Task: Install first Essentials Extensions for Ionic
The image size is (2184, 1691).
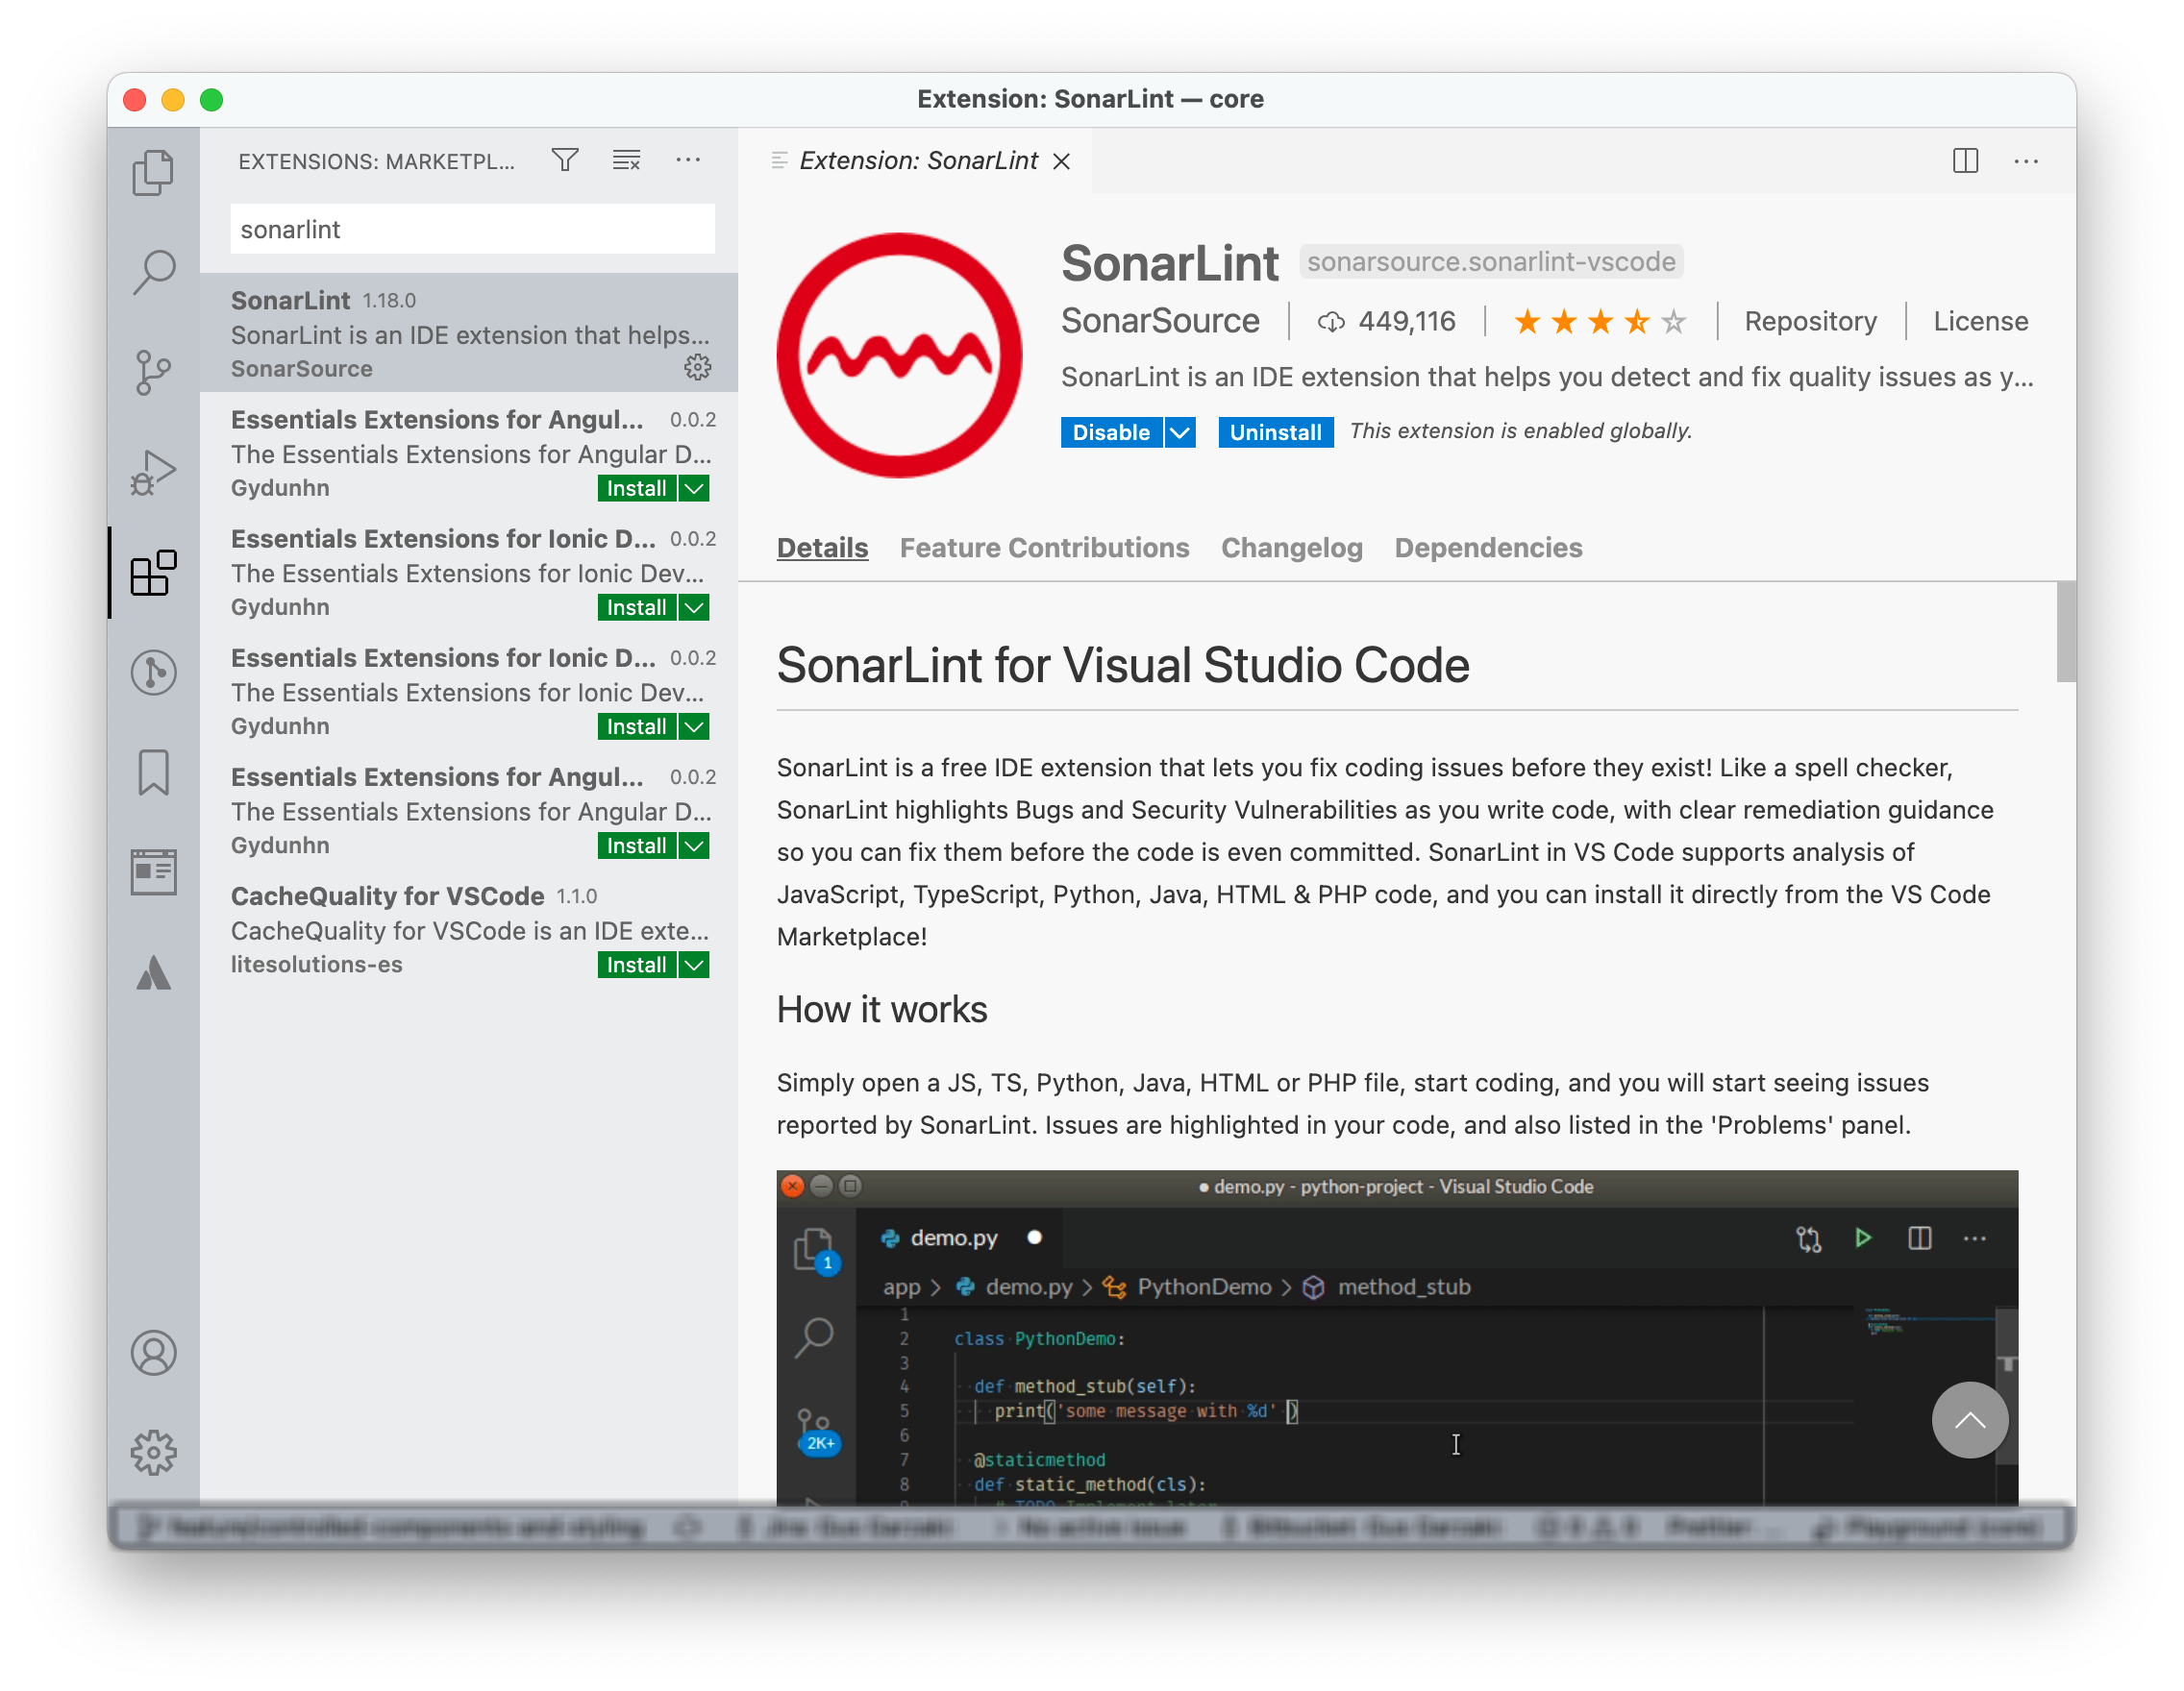Action: click(637, 606)
